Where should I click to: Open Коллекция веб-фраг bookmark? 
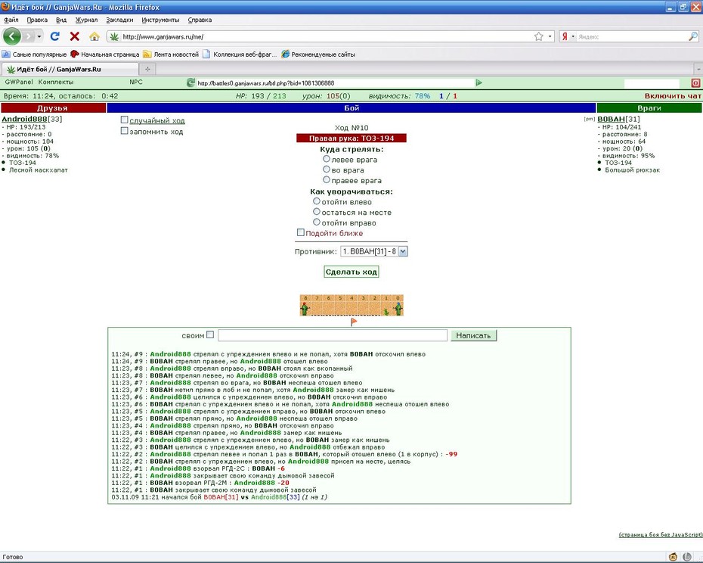[x=240, y=54]
